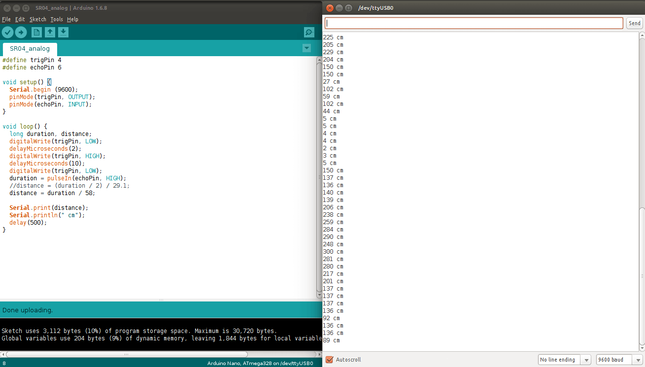Image resolution: width=645 pixels, height=367 pixels.
Task: Click the 'delayMicroseconds(10);' line
Action: [x=47, y=163]
